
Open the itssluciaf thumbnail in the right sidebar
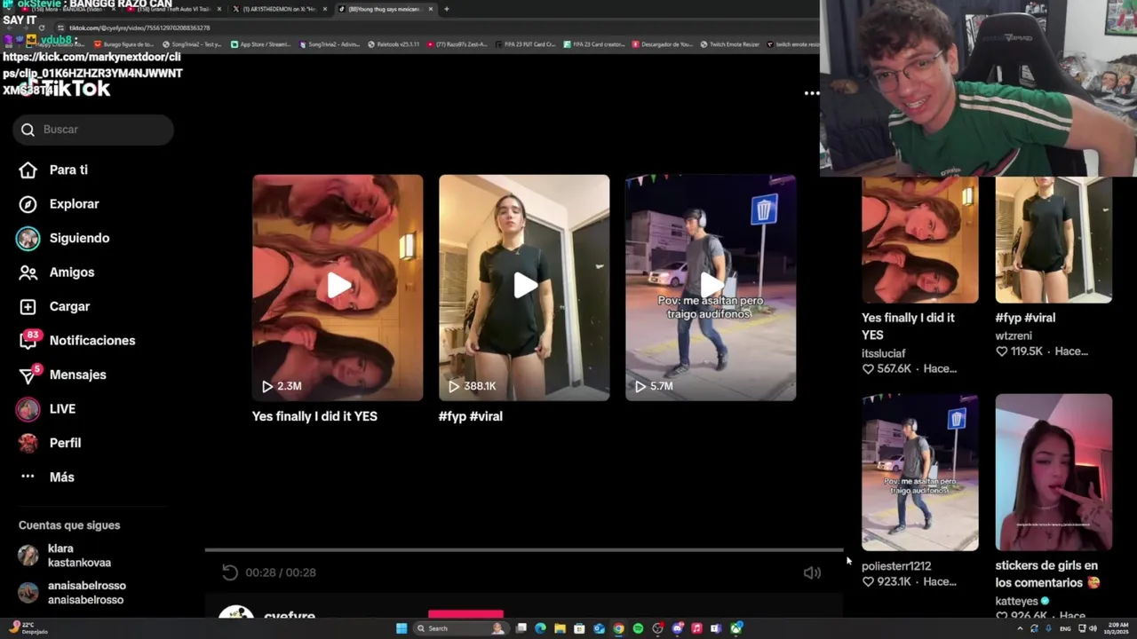(x=920, y=240)
